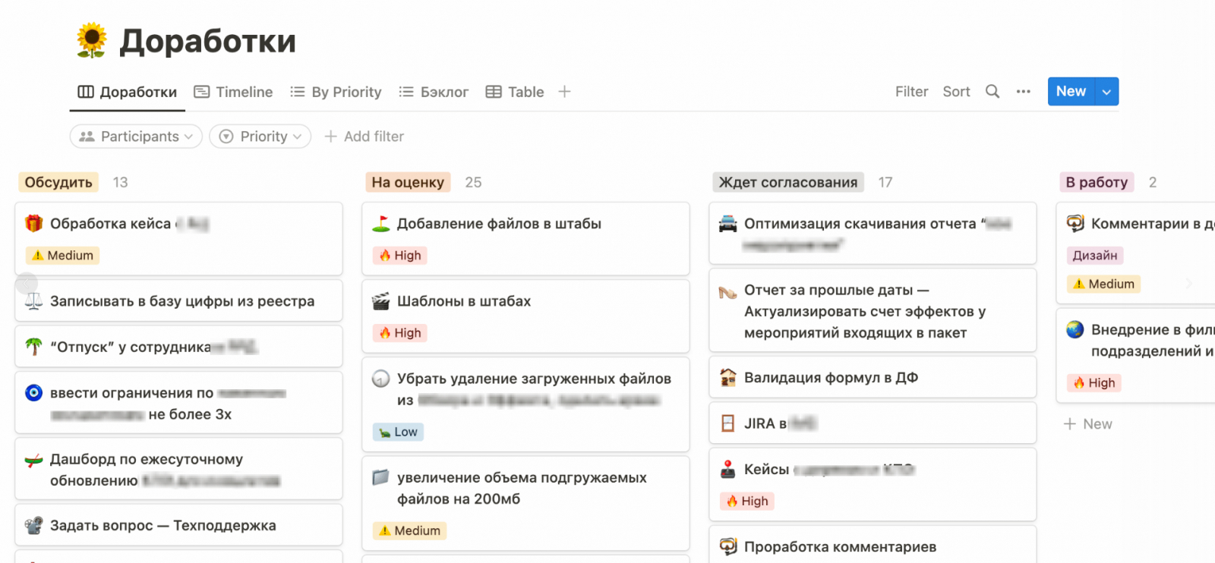1215x563 pixels.
Task: Open the dropdown arrow beside New button
Action: [1106, 92]
